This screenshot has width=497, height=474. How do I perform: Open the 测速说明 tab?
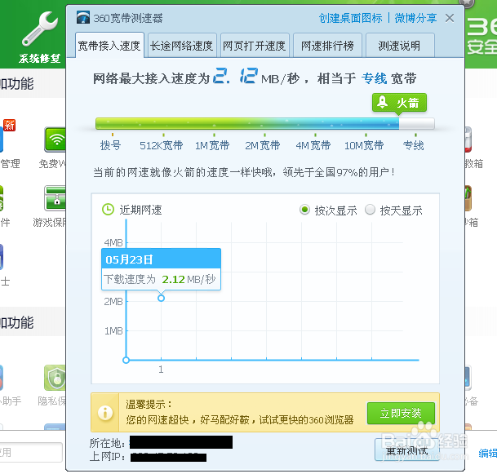point(400,46)
